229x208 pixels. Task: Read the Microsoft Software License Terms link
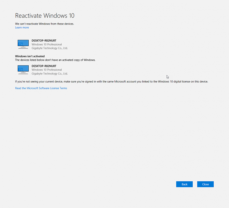pos(41,88)
